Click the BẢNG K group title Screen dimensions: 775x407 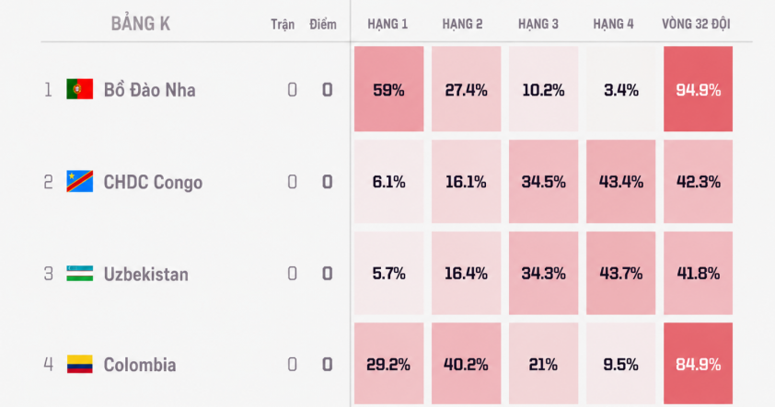tap(141, 24)
